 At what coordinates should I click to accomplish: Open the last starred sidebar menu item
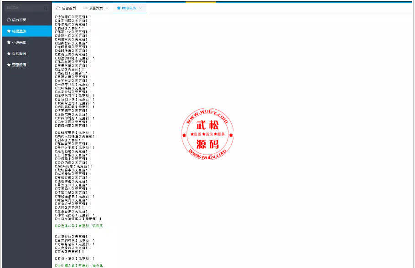click(27, 65)
